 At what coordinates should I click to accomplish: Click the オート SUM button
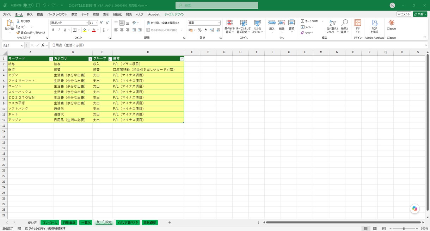click(x=309, y=21)
